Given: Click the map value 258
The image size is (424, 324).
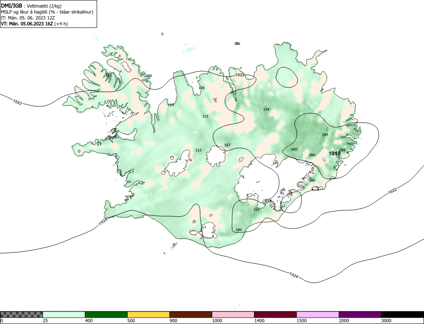Looking at the screenshot, I should point(325,134).
